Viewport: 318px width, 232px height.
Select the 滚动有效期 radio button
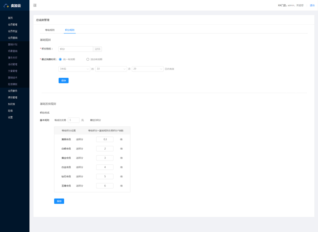pyautogui.click(x=88, y=59)
